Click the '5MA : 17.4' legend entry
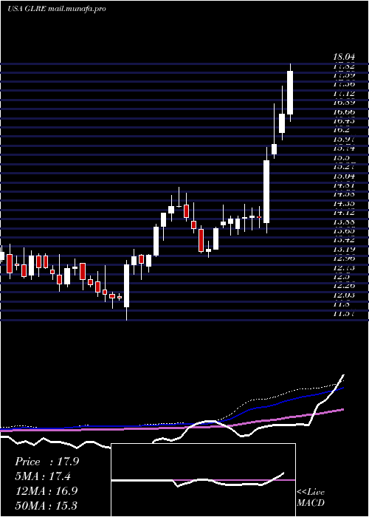 43,476
